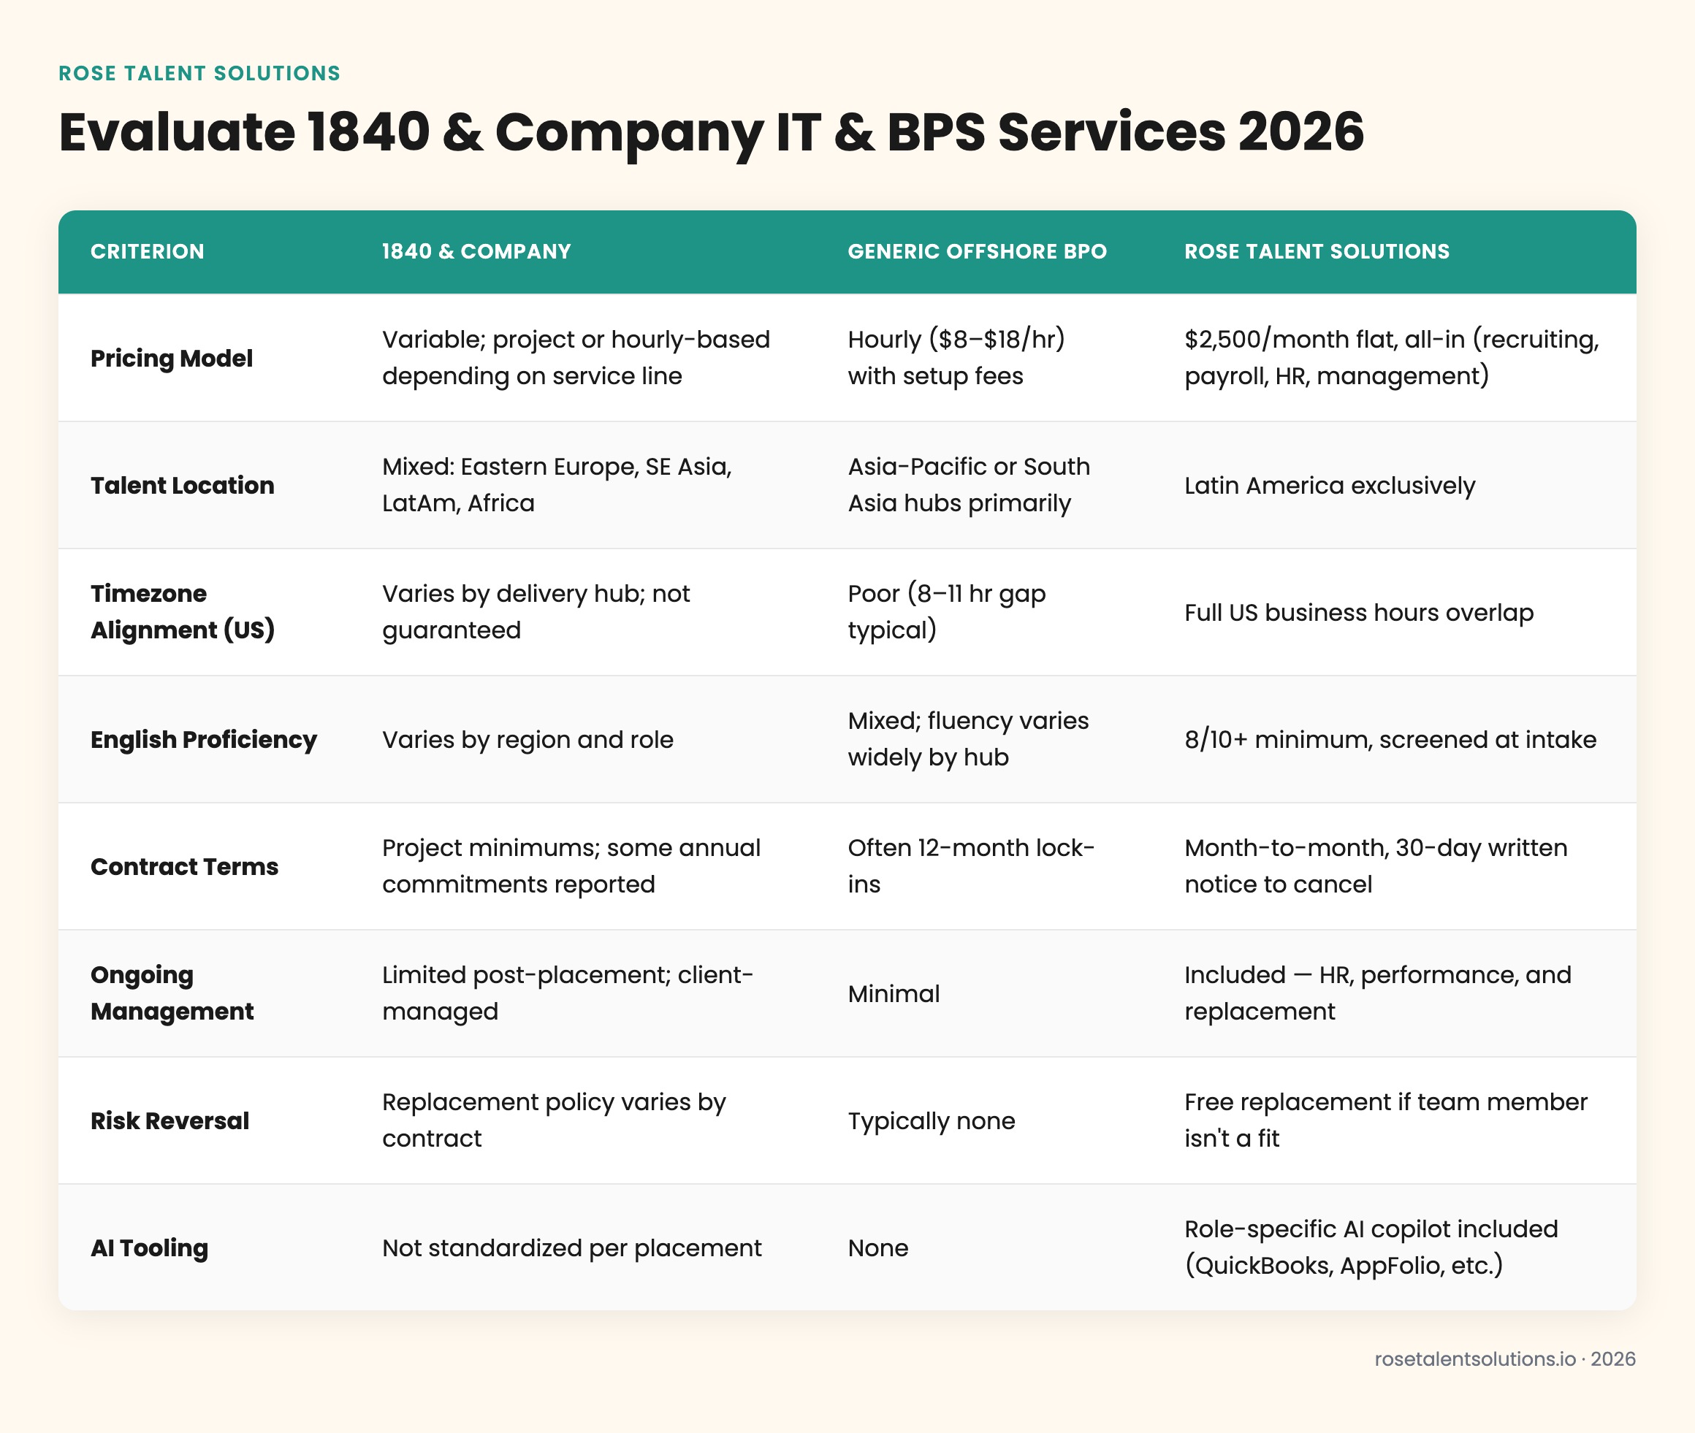The width and height of the screenshot is (1695, 1433).
Task: Click 'Role-specific AI copilot included' cell
Action: pos(1371,1247)
